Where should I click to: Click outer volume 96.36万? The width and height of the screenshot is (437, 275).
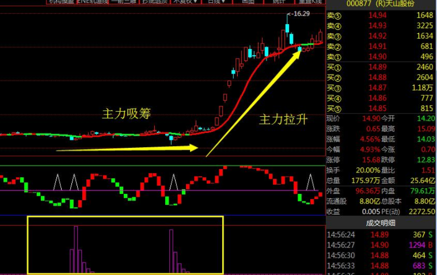coord(367,190)
